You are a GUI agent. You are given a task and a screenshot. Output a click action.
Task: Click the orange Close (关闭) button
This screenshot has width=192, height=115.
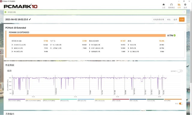tap(182, 19)
